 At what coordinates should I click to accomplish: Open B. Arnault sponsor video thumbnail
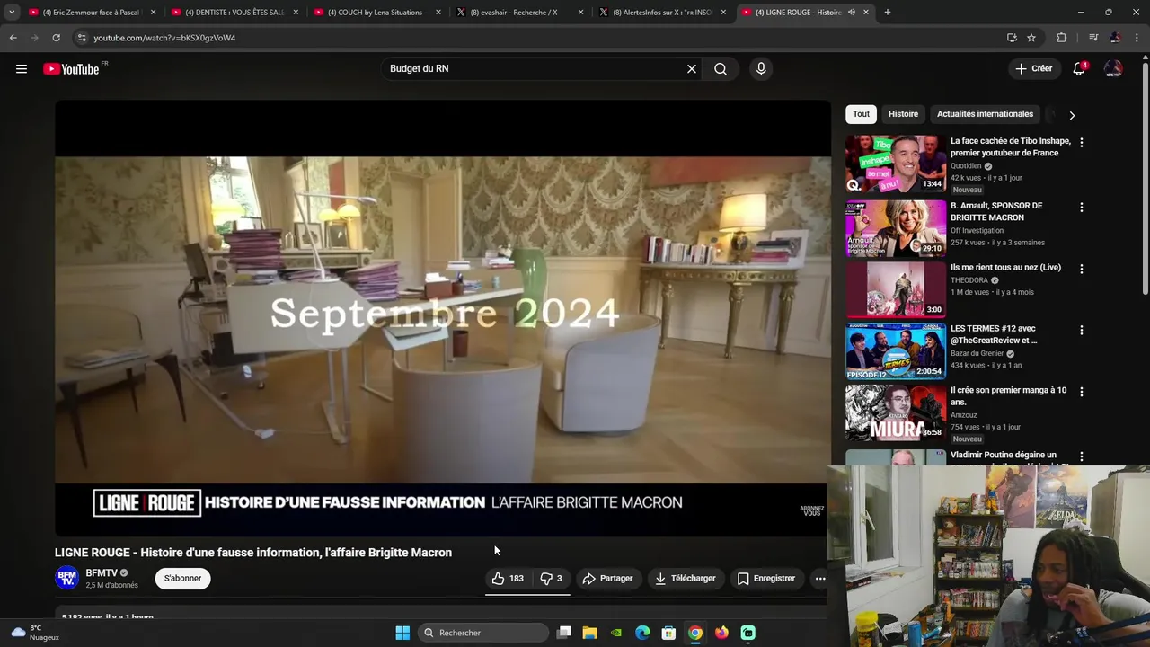896,228
